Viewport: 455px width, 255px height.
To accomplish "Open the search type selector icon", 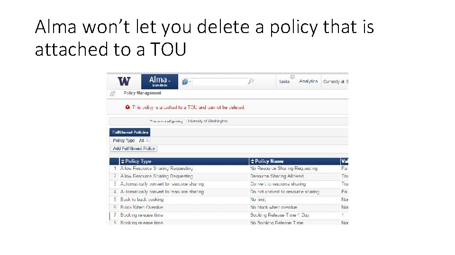I will 185,82.
